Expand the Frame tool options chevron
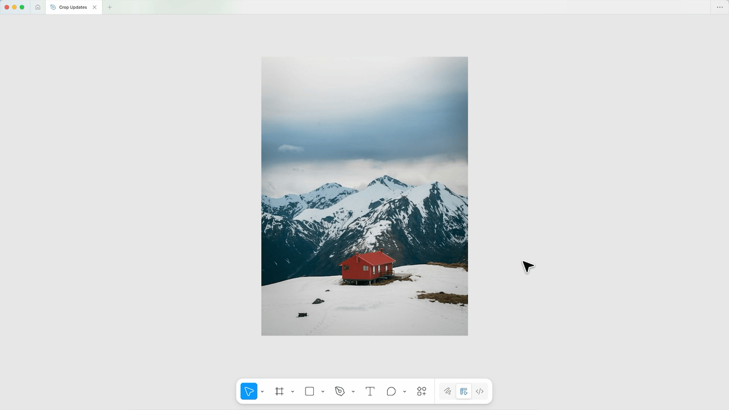 coord(292,391)
